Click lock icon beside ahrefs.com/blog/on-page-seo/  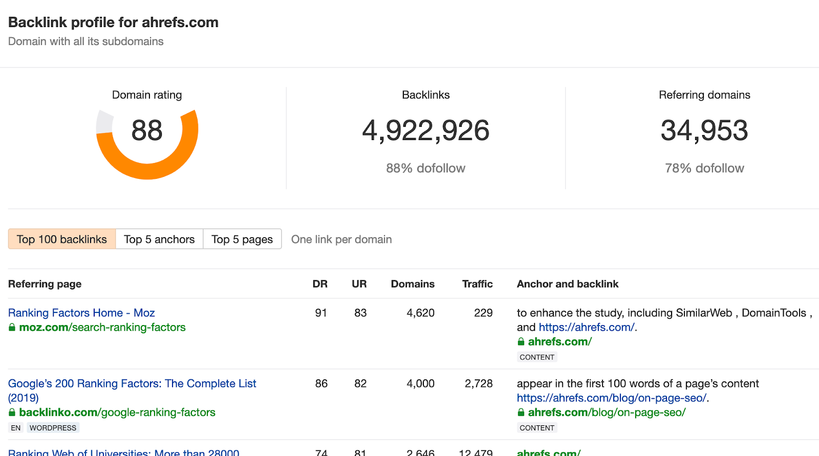click(x=521, y=412)
